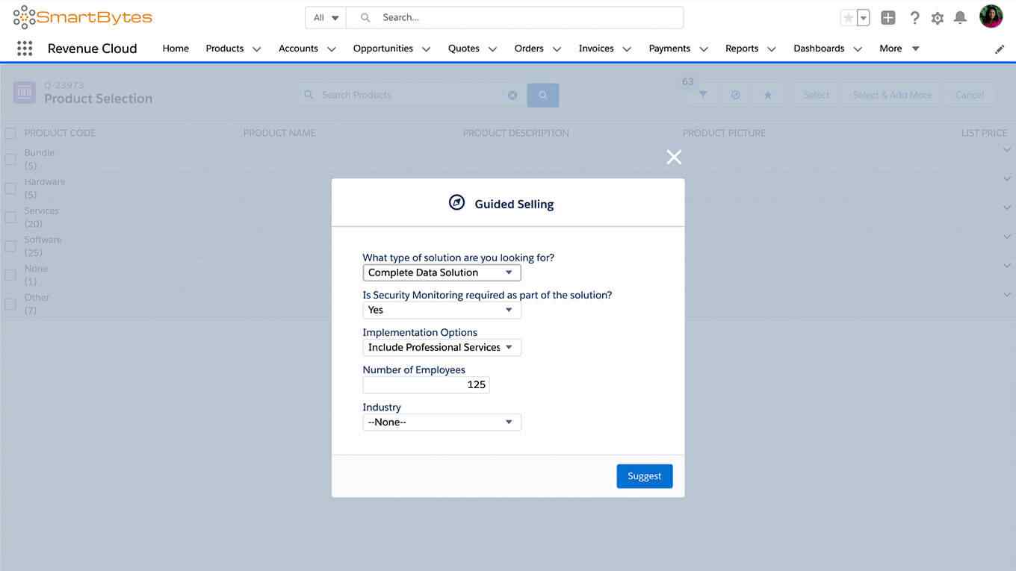Click the favorites star icon
1016x571 pixels.
click(x=848, y=18)
